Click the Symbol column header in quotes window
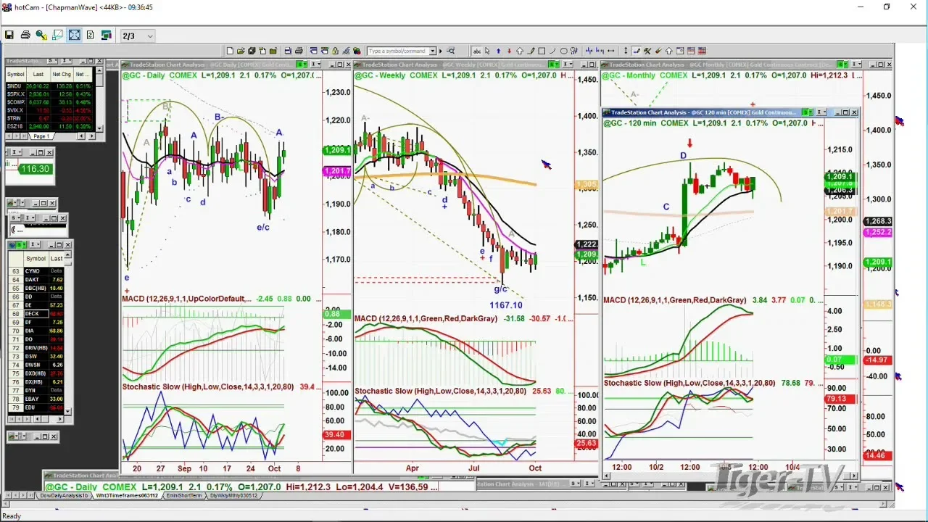Image resolution: width=928 pixels, height=522 pixels. [x=16, y=74]
